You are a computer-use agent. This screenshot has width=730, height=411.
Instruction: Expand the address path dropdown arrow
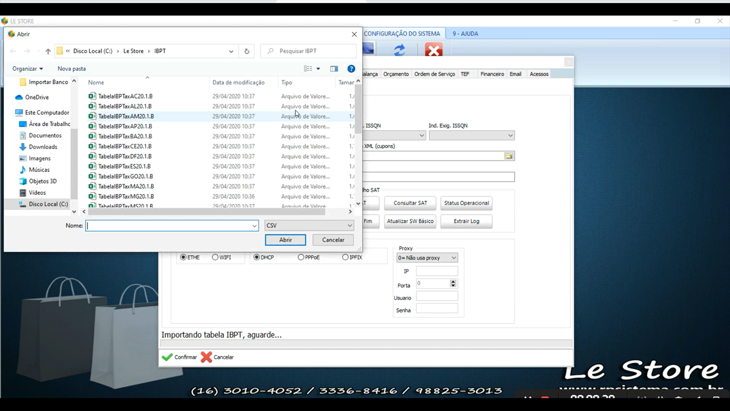pyautogui.click(x=231, y=51)
